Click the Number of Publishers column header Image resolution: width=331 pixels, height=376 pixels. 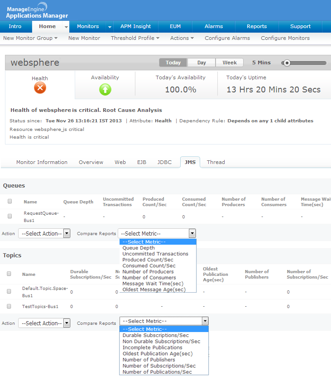[x=257, y=275]
